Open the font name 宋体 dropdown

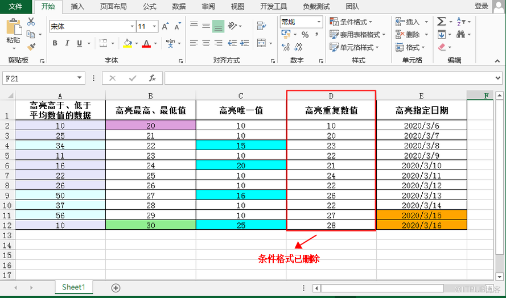click(x=132, y=27)
